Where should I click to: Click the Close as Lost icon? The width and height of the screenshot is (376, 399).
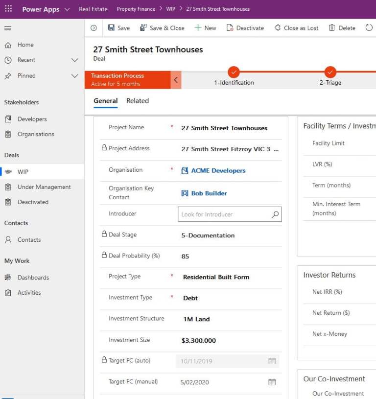coord(278,27)
